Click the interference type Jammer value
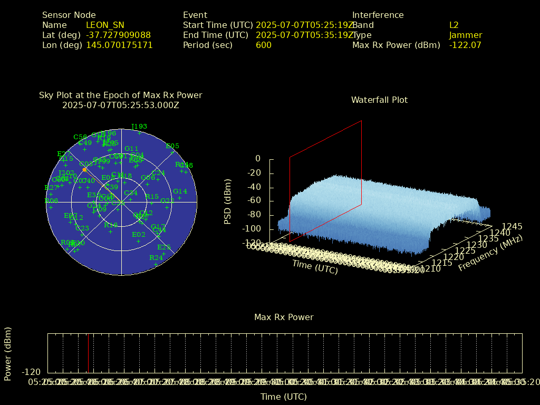The width and height of the screenshot is (540, 405). click(465, 35)
